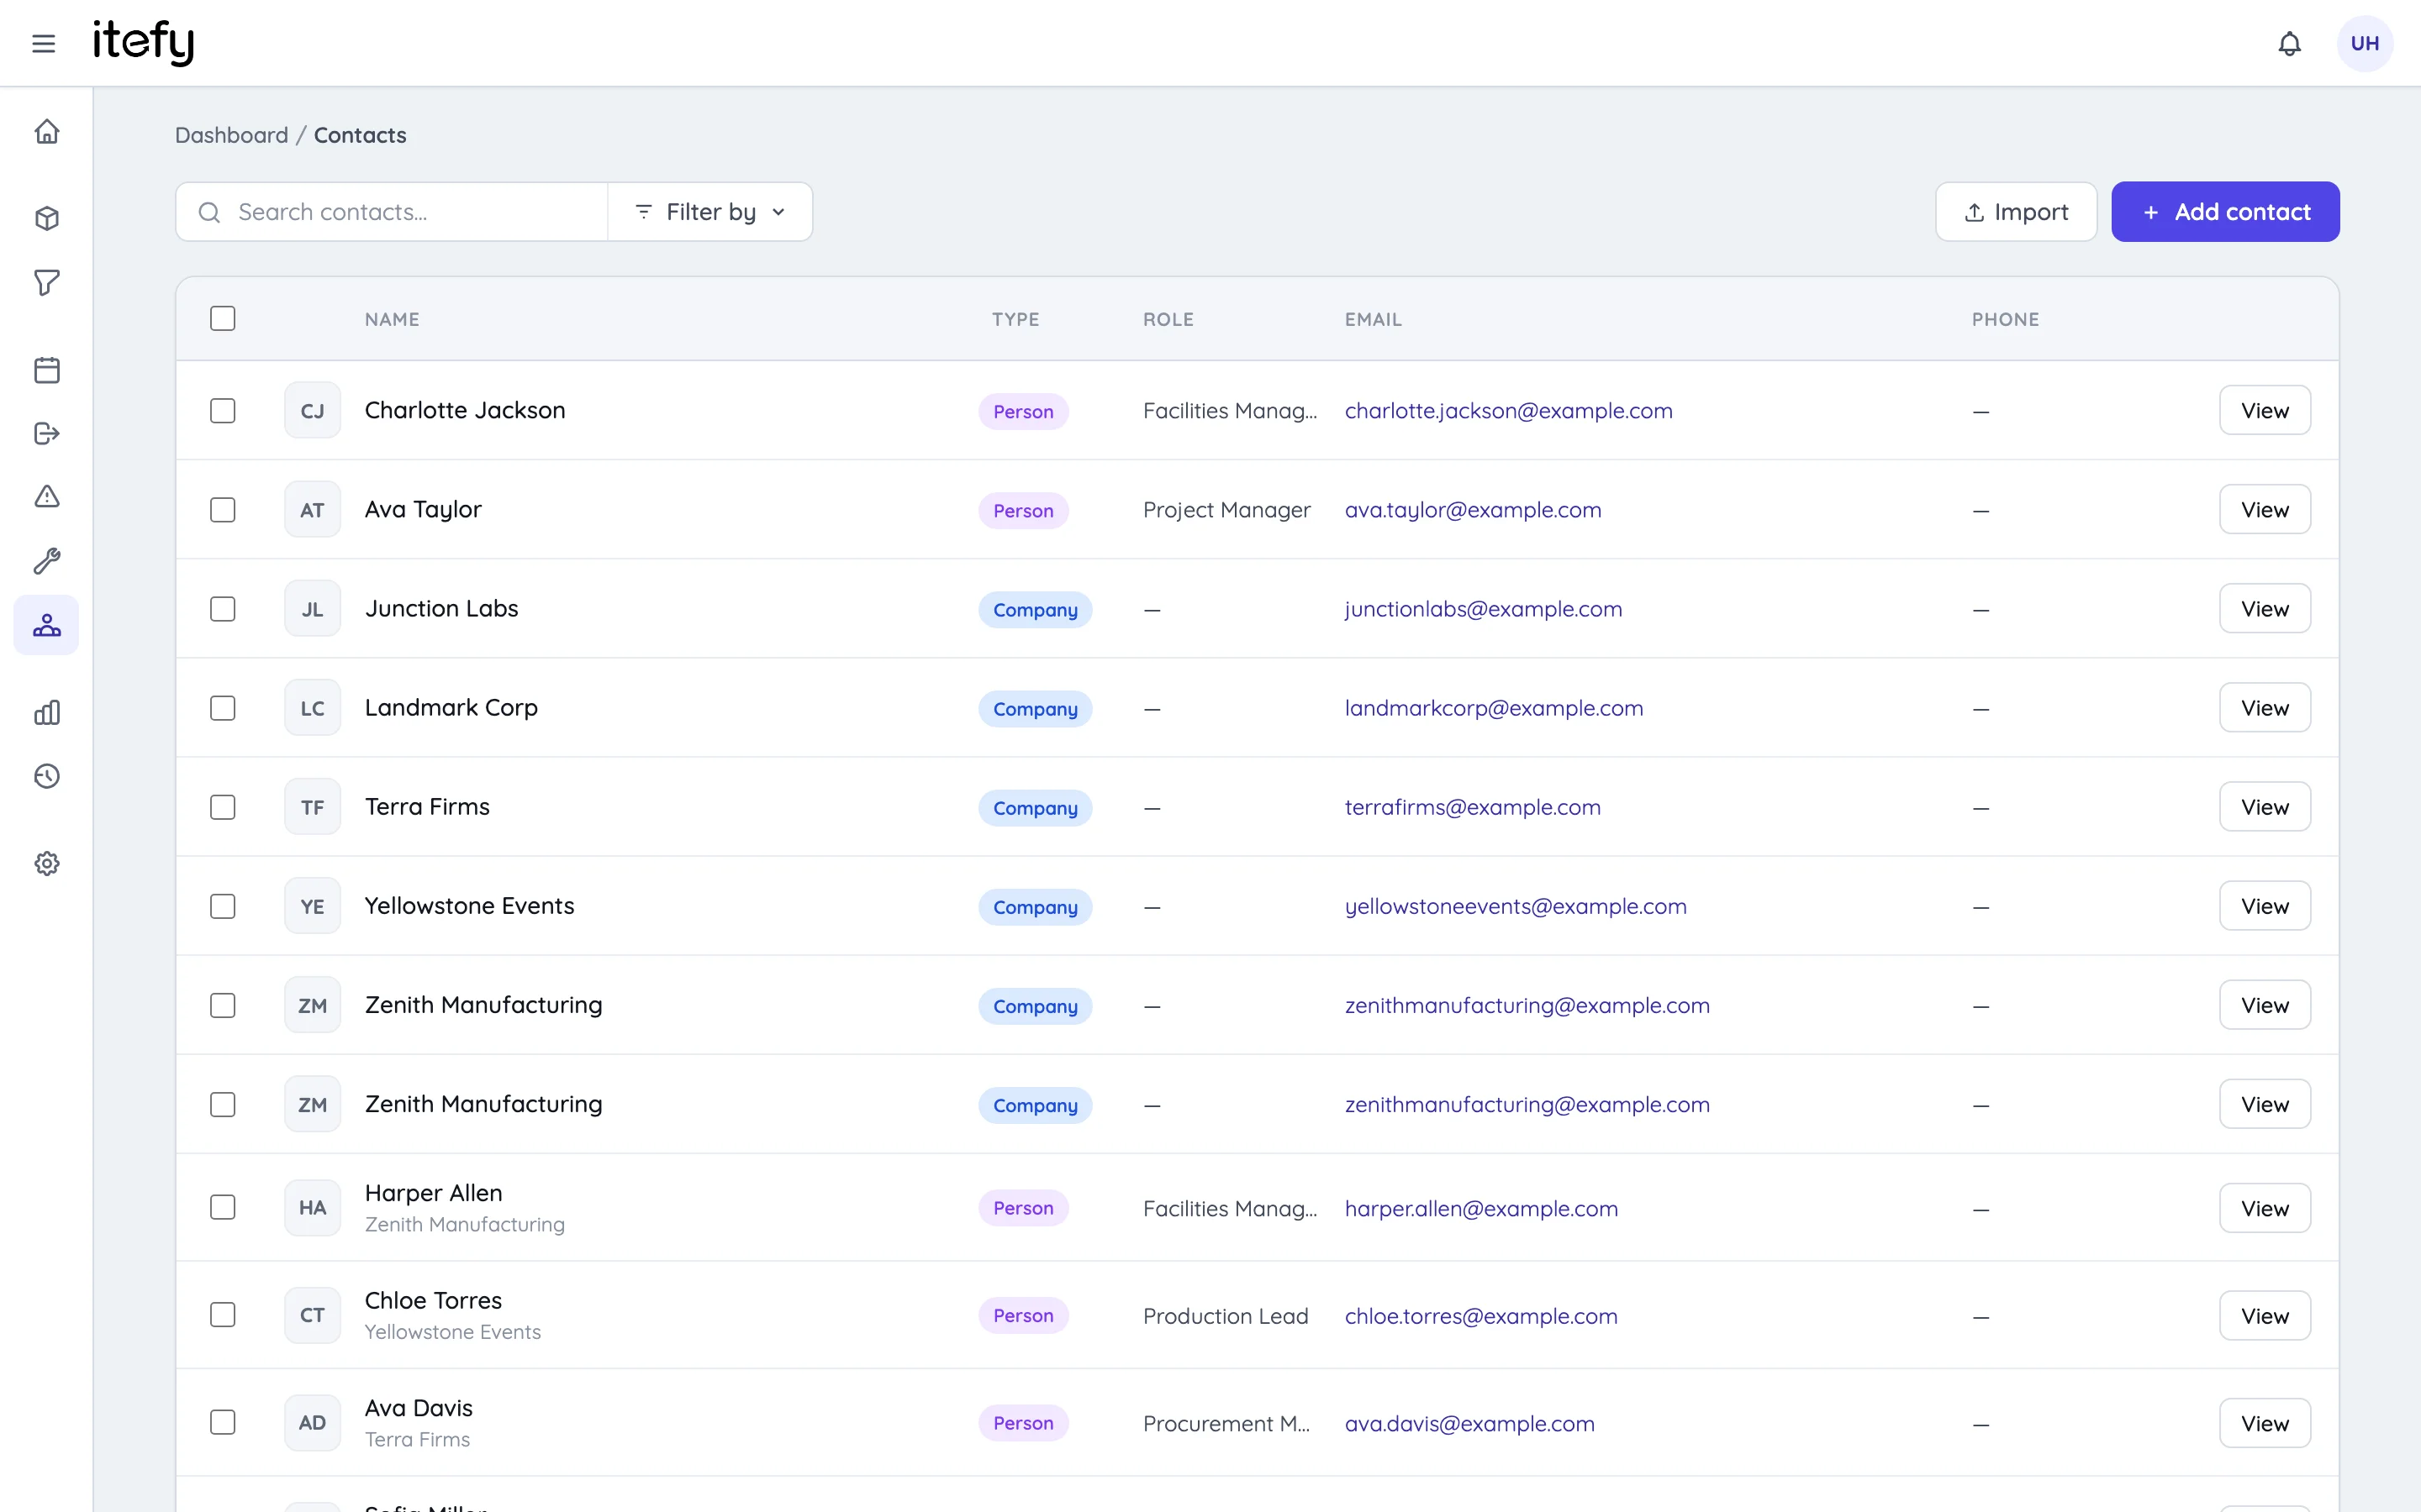Click the JL avatar for Junction Labs
Screen dimensions: 2421x1512
click(312, 608)
